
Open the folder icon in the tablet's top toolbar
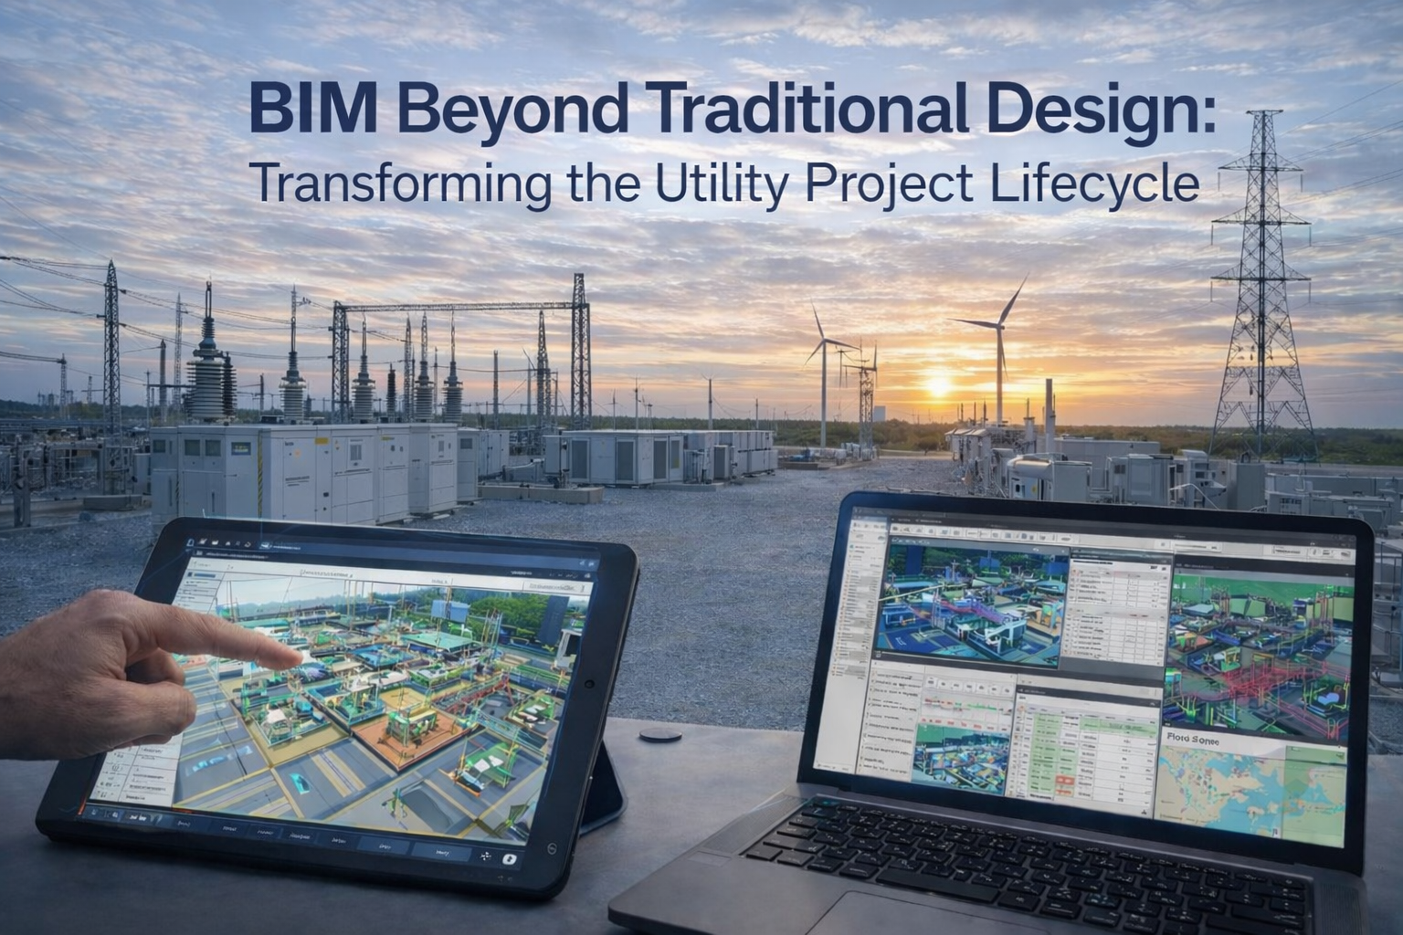[x=214, y=541]
